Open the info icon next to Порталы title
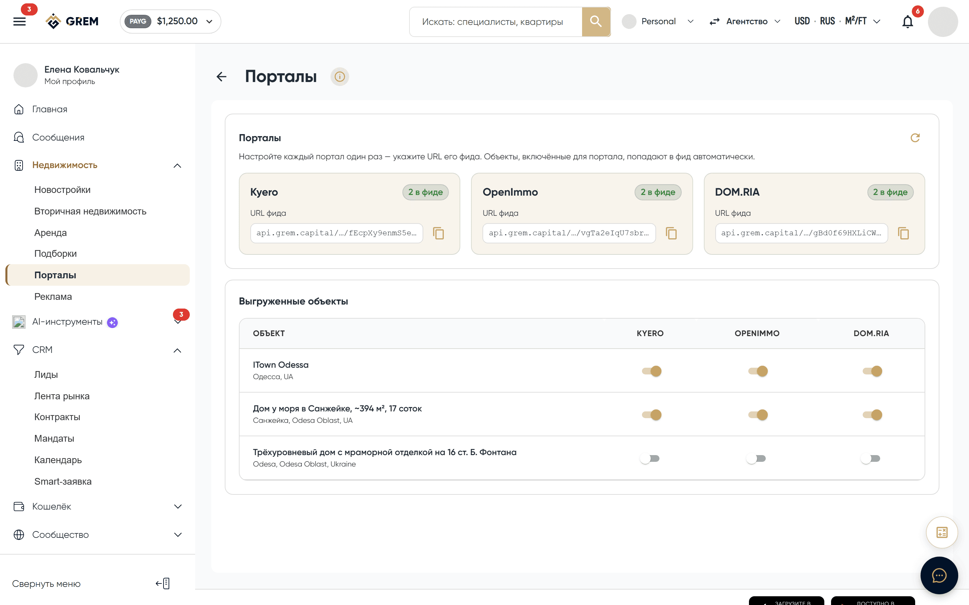The height and width of the screenshot is (605, 969). (x=339, y=76)
